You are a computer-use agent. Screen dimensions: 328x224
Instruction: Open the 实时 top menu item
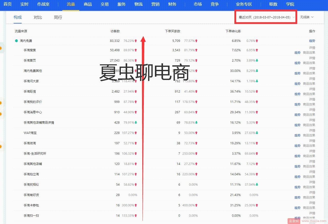point(24,4)
